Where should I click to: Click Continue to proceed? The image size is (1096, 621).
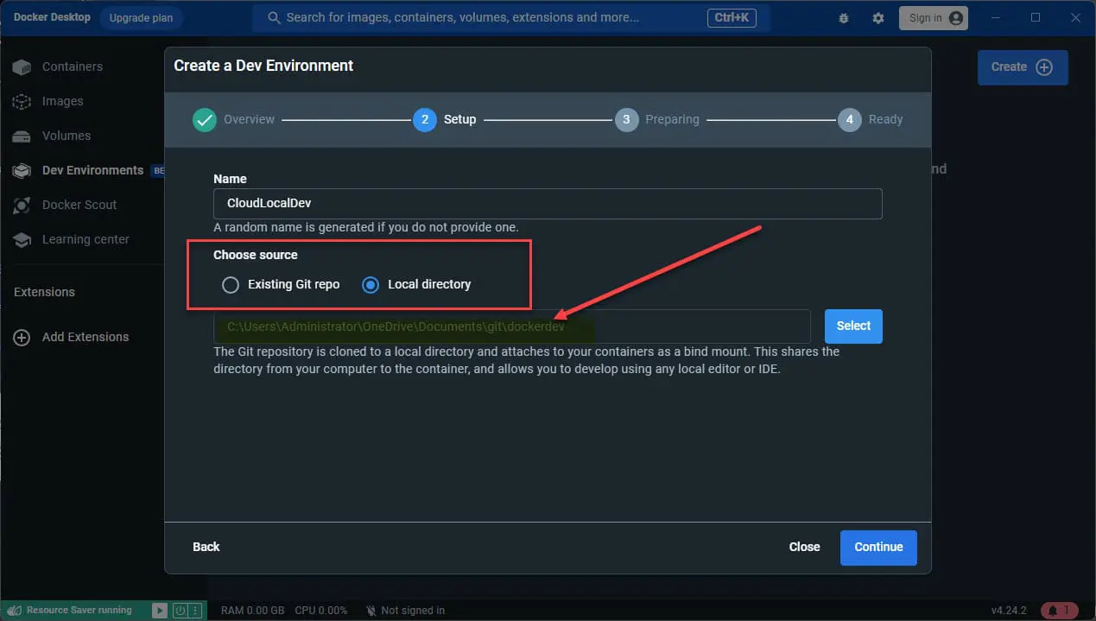tap(878, 547)
